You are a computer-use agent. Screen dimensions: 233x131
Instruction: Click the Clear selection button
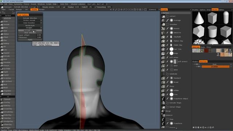click(30, 33)
